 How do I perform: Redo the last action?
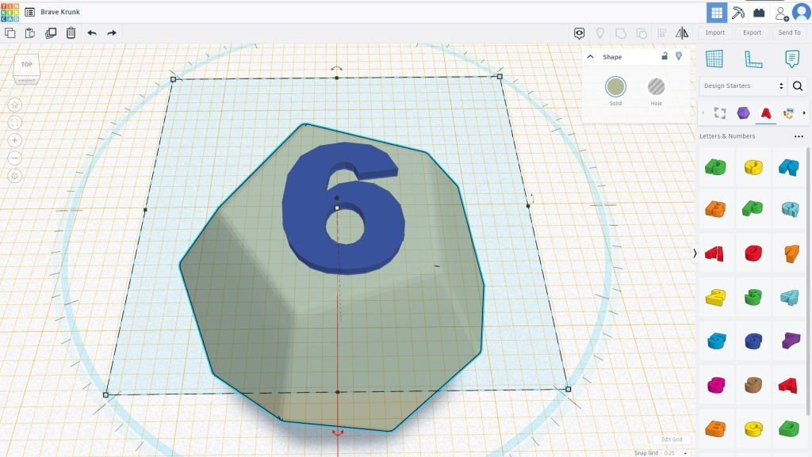(x=112, y=33)
